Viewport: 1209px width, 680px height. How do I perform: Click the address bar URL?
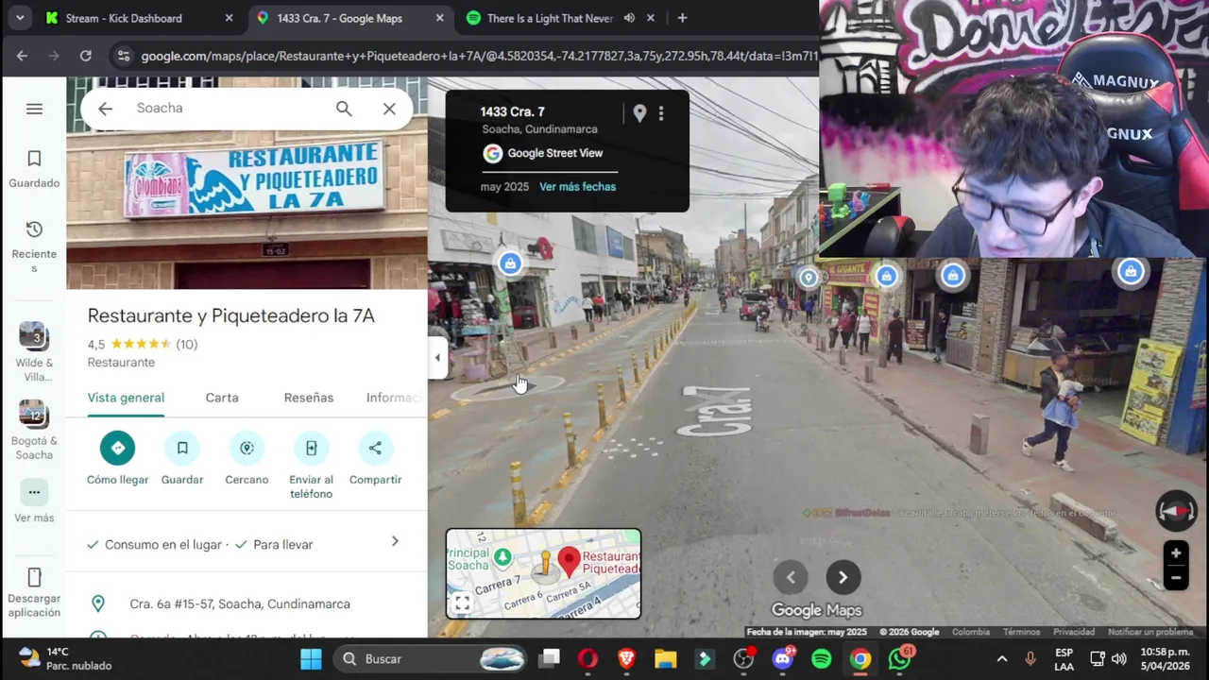pos(479,56)
